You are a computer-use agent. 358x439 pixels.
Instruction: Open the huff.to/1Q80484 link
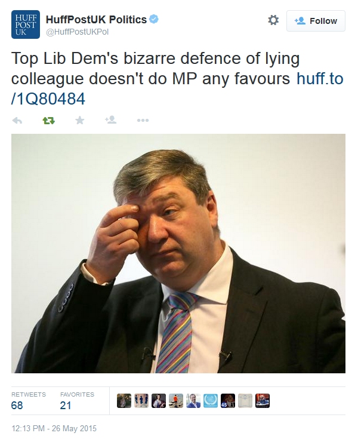tap(177, 89)
